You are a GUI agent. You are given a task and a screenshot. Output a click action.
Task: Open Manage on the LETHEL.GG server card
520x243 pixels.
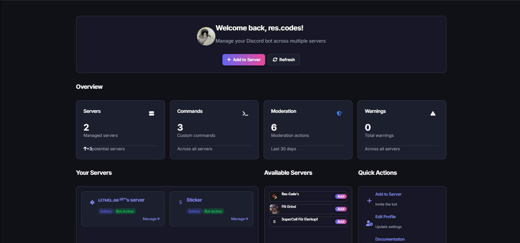click(x=151, y=219)
